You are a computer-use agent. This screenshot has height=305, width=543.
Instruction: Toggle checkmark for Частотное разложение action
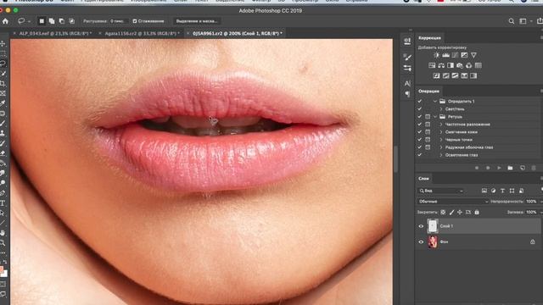[420, 125]
